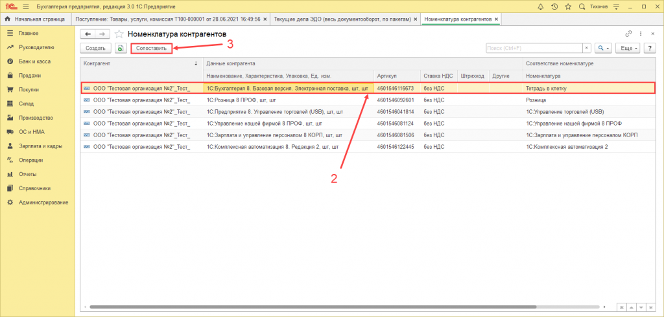Clear the search field with x
Viewport: 664px width, 317px height.
click(x=586, y=48)
